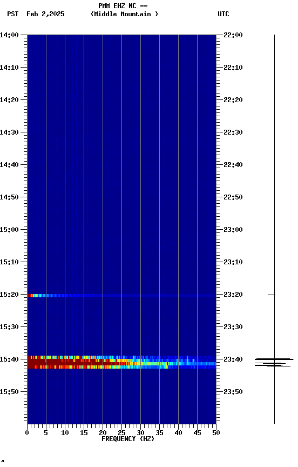Screen dimensions: 298x467
Task: Click the 15:40 PST time label
Action: [x=9, y=360]
